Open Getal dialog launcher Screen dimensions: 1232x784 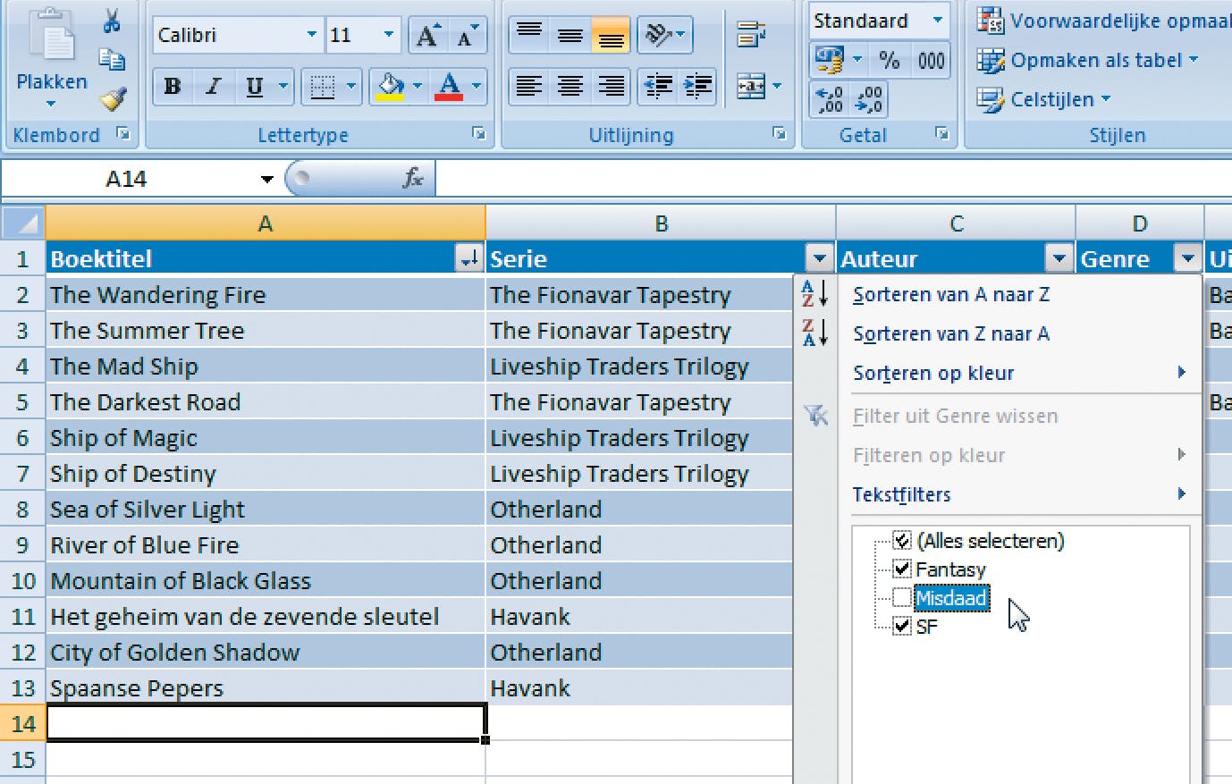click(x=941, y=134)
